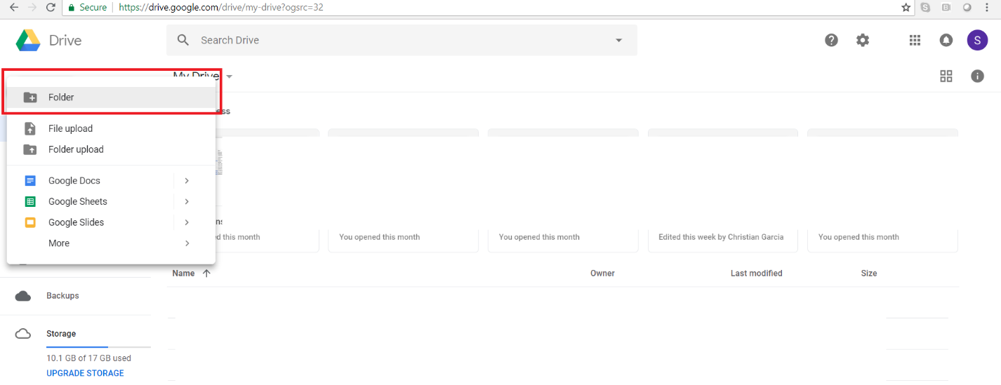Screen dimensions: 1001x385
Task: Click the Size column header
Action: click(869, 273)
